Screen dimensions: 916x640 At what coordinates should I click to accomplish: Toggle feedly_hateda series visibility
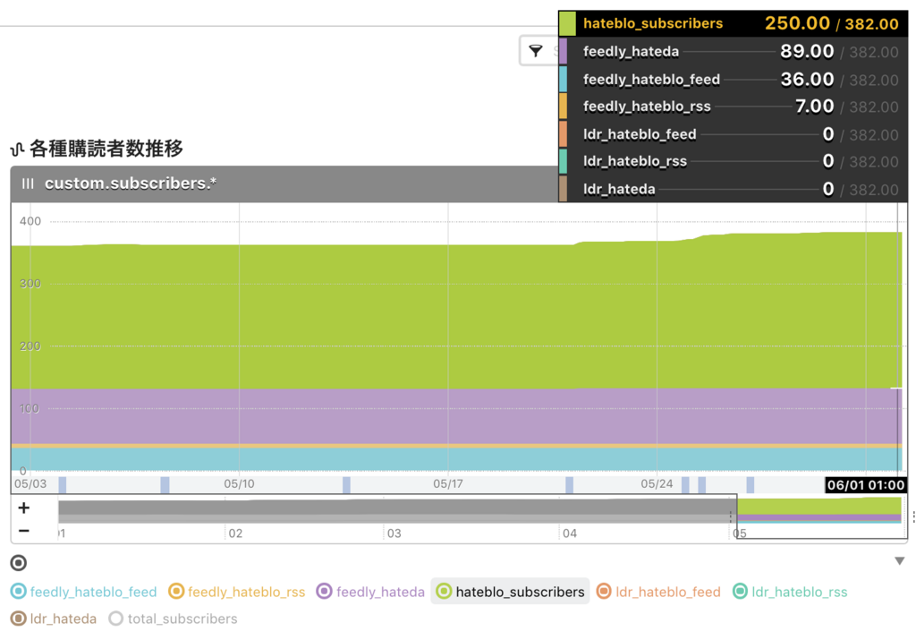(x=370, y=592)
